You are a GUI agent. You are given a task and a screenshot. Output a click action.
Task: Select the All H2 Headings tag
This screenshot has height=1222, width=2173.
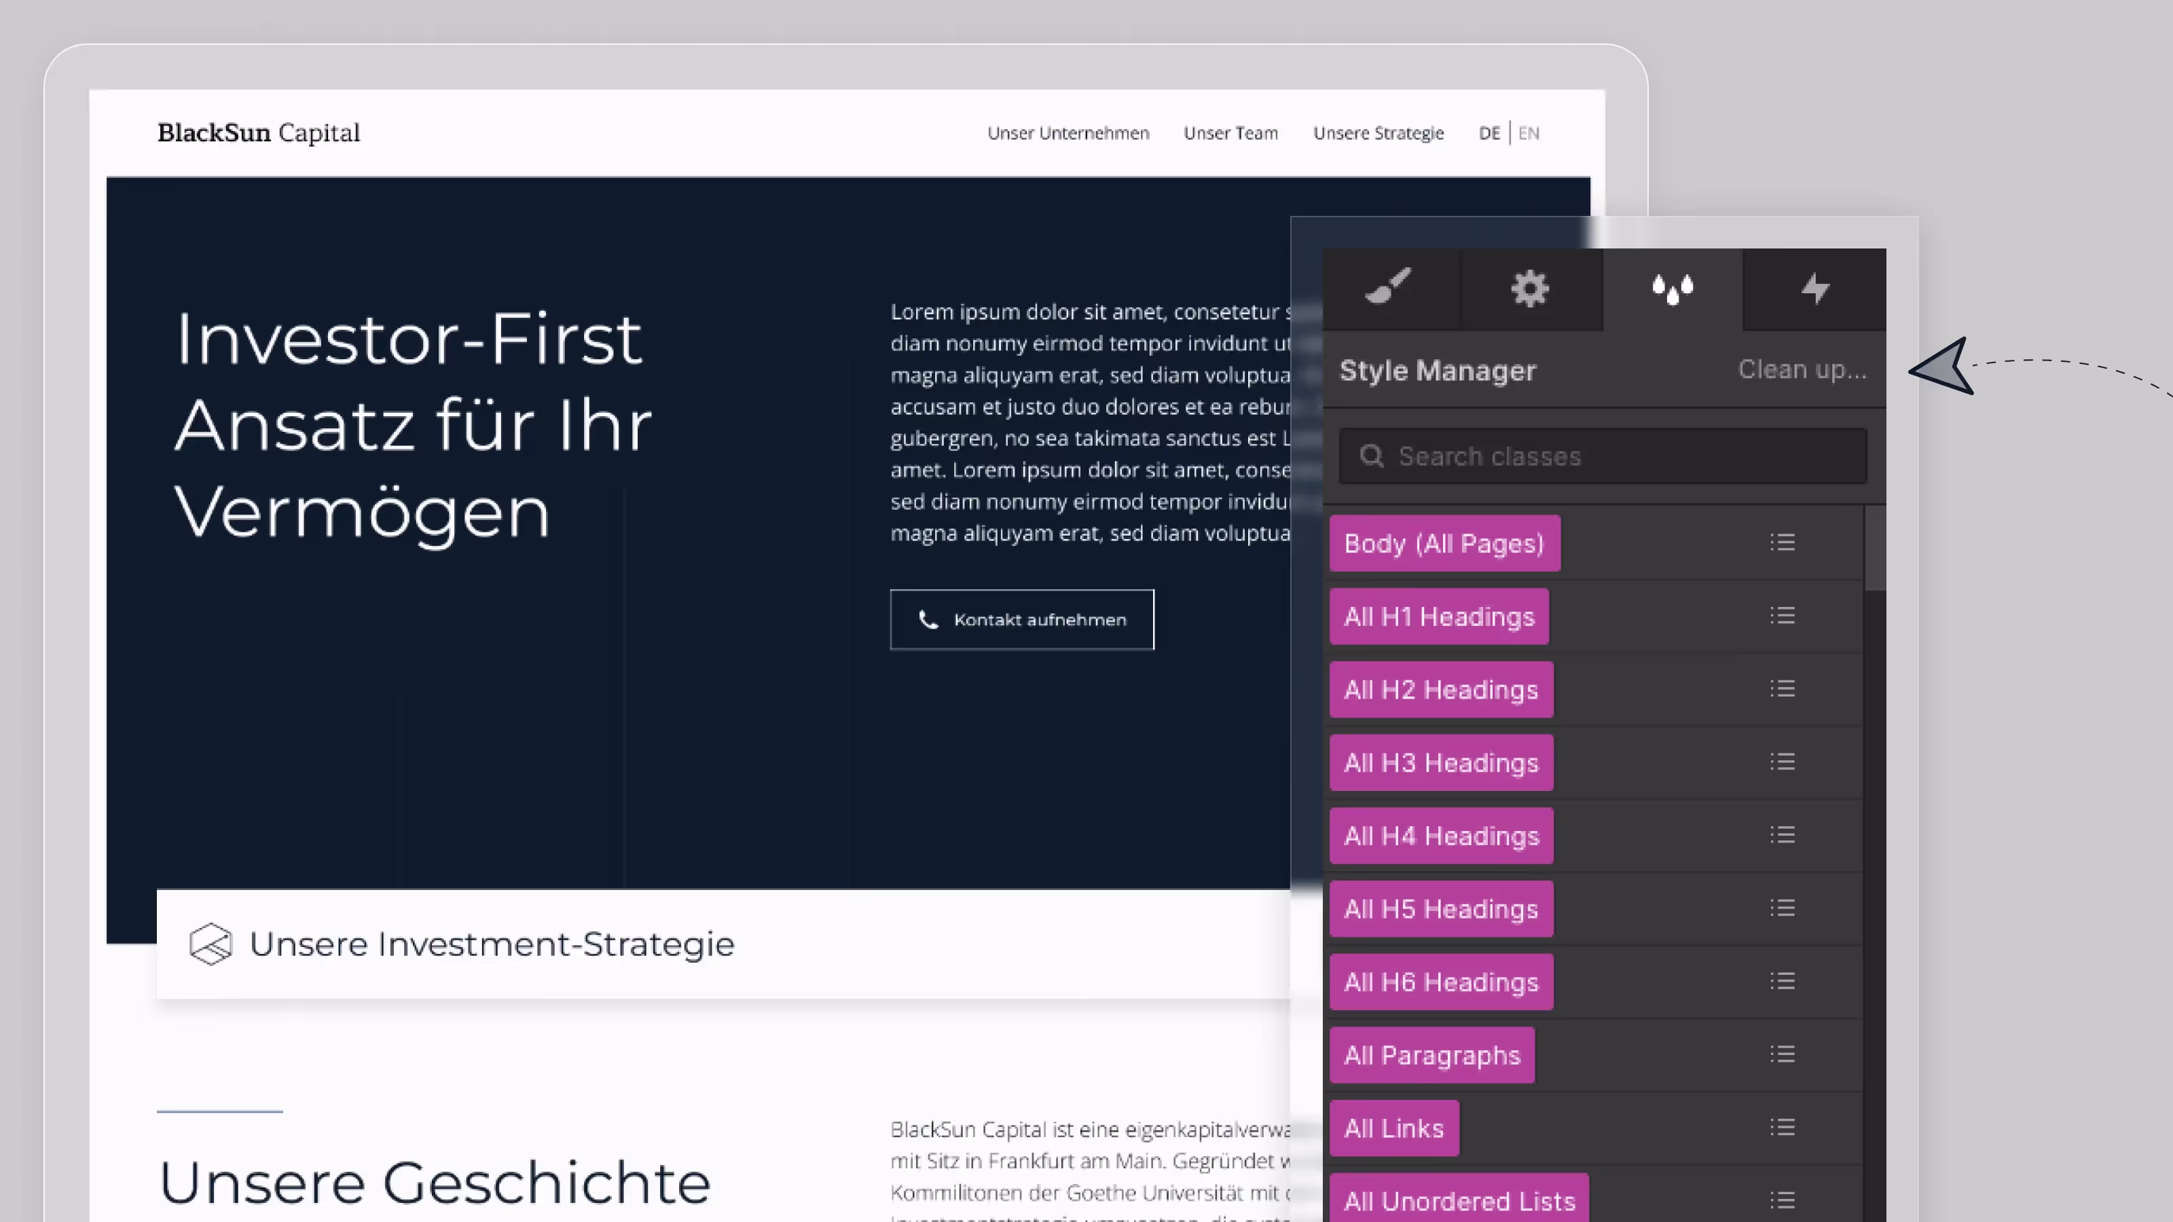pyautogui.click(x=1441, y=690)
